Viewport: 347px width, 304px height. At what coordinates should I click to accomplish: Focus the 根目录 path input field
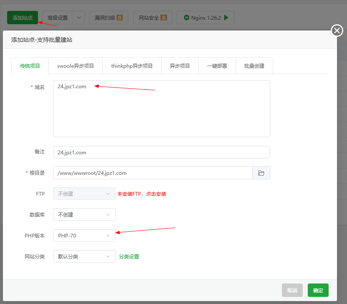(x=153, y=173)
